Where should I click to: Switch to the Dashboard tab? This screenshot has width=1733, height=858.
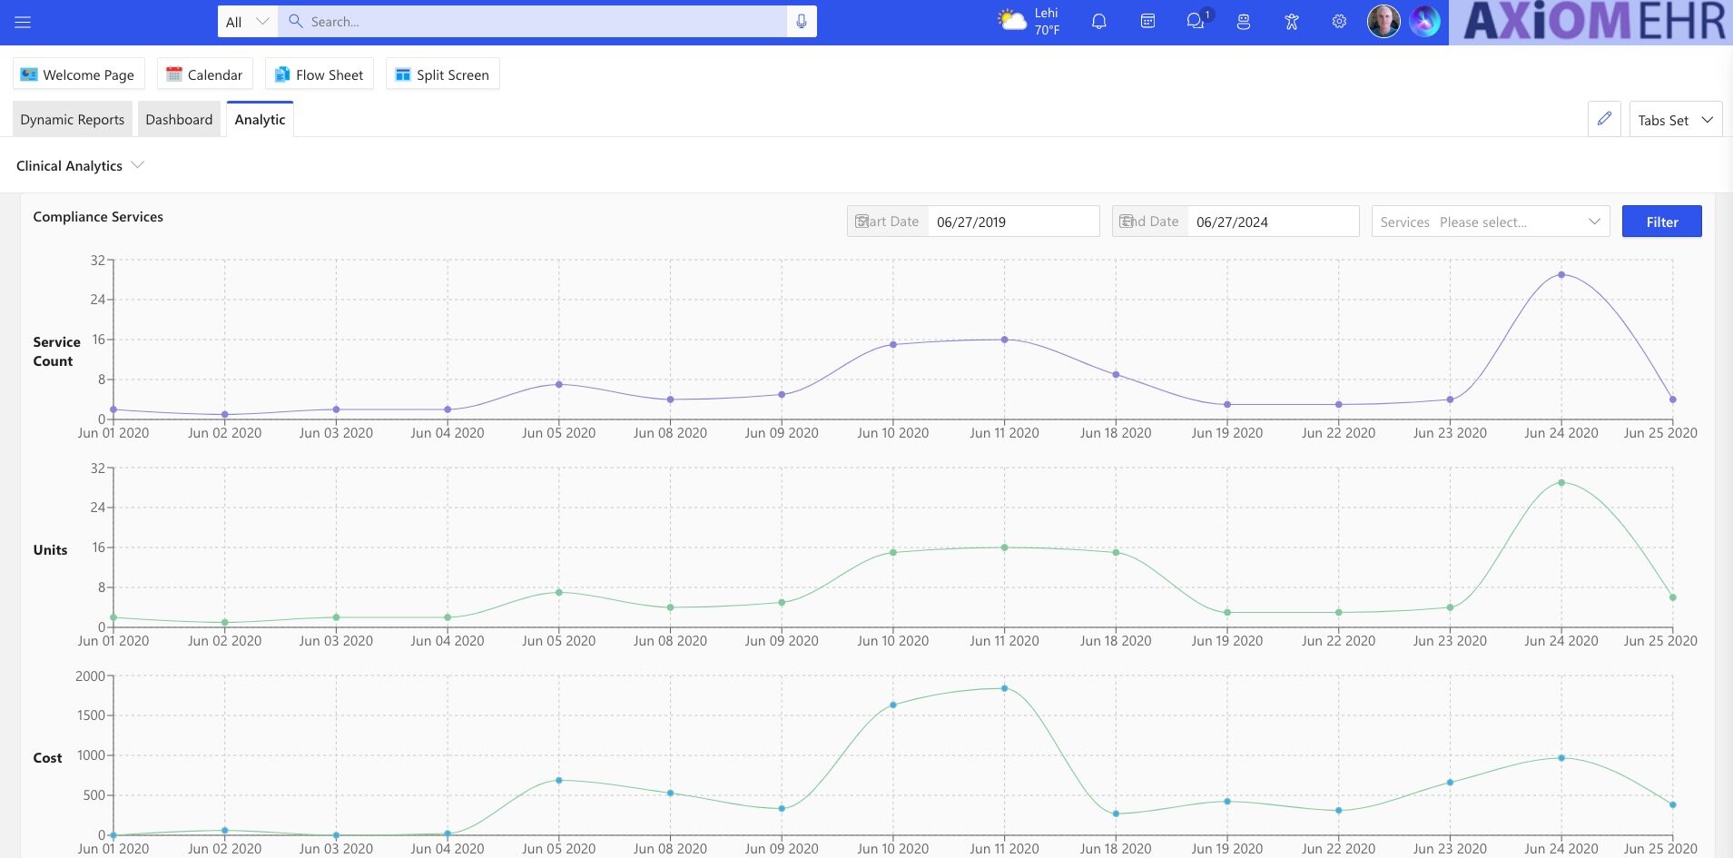coord(179,120)
